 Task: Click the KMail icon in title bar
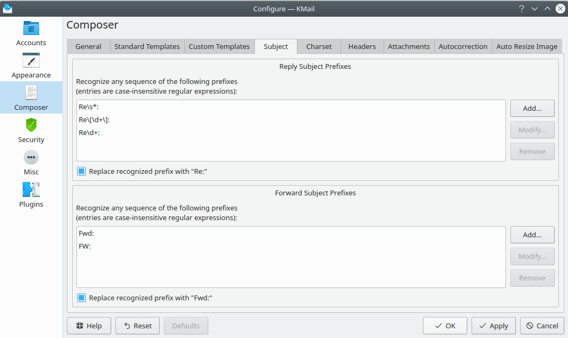coord(8,9)
